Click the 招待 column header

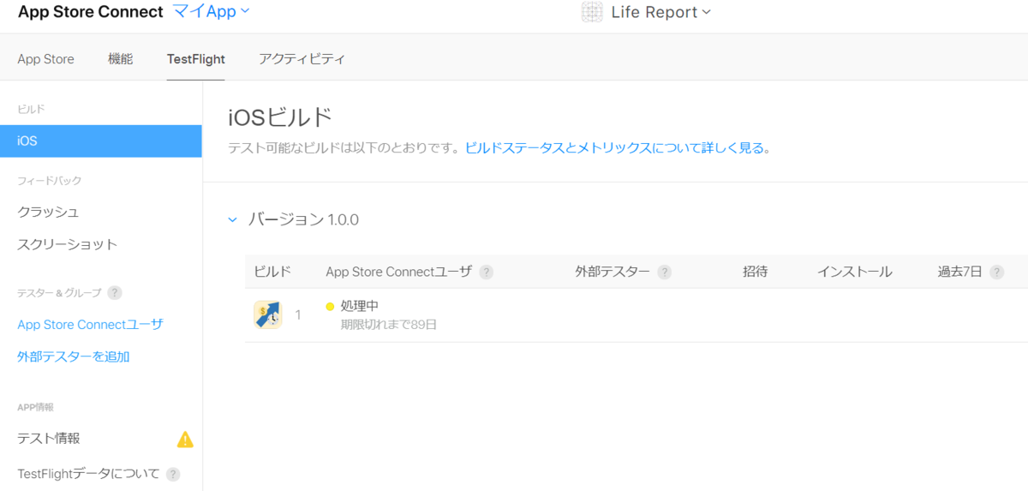(755, 272)
